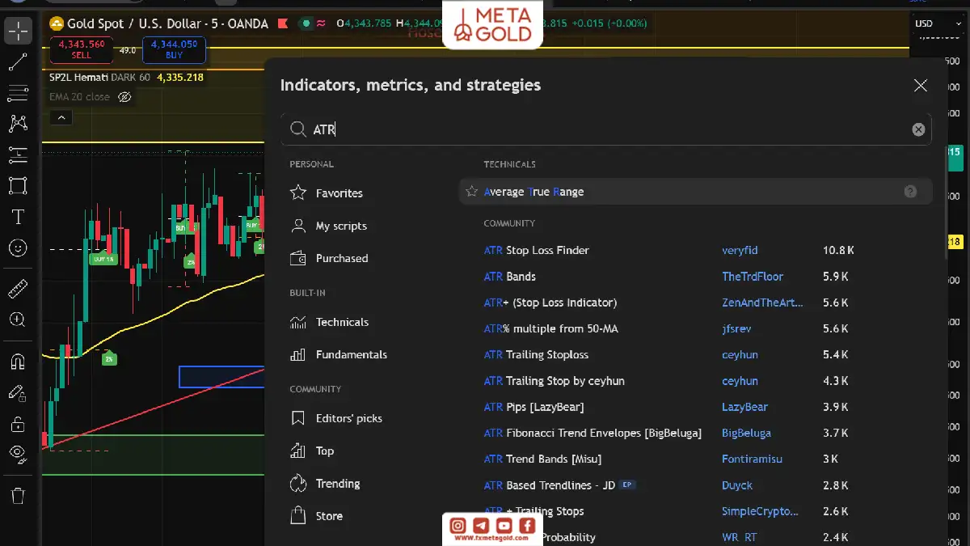The image size is (970, 546).
Task: Open author LazyBear profile link
Action: click(x=744, y=407)
